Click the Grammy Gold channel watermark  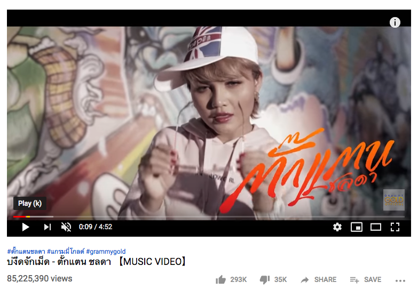point(394,200)
